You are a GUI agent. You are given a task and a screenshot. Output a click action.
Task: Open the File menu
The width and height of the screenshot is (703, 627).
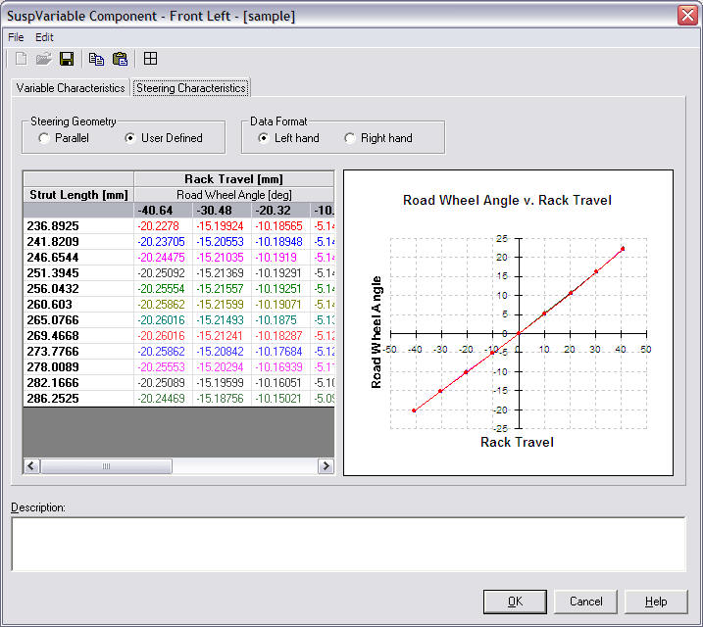click(16, 37)
